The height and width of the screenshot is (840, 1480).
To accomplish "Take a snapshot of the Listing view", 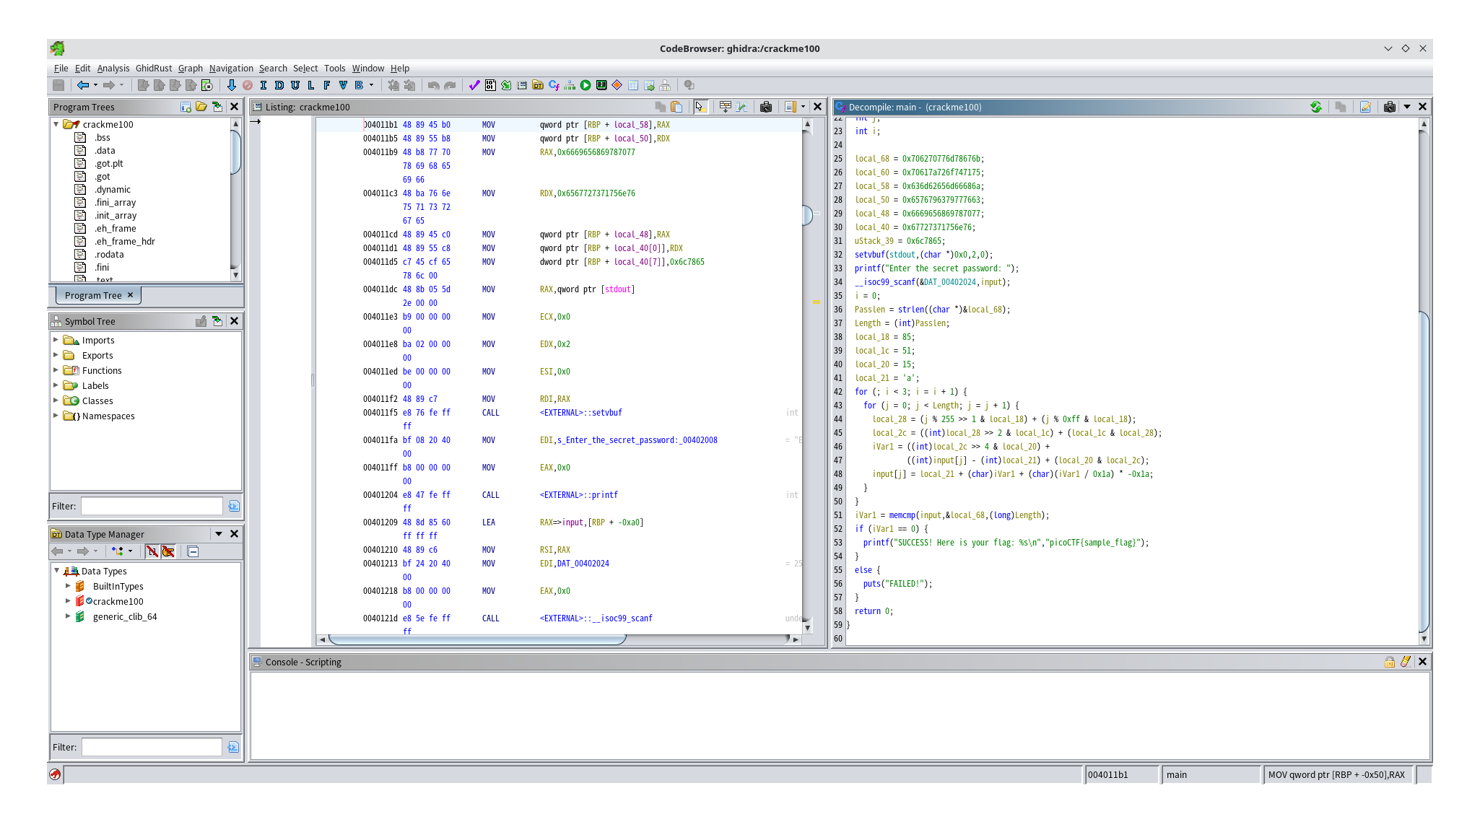I will pos(766,107).
